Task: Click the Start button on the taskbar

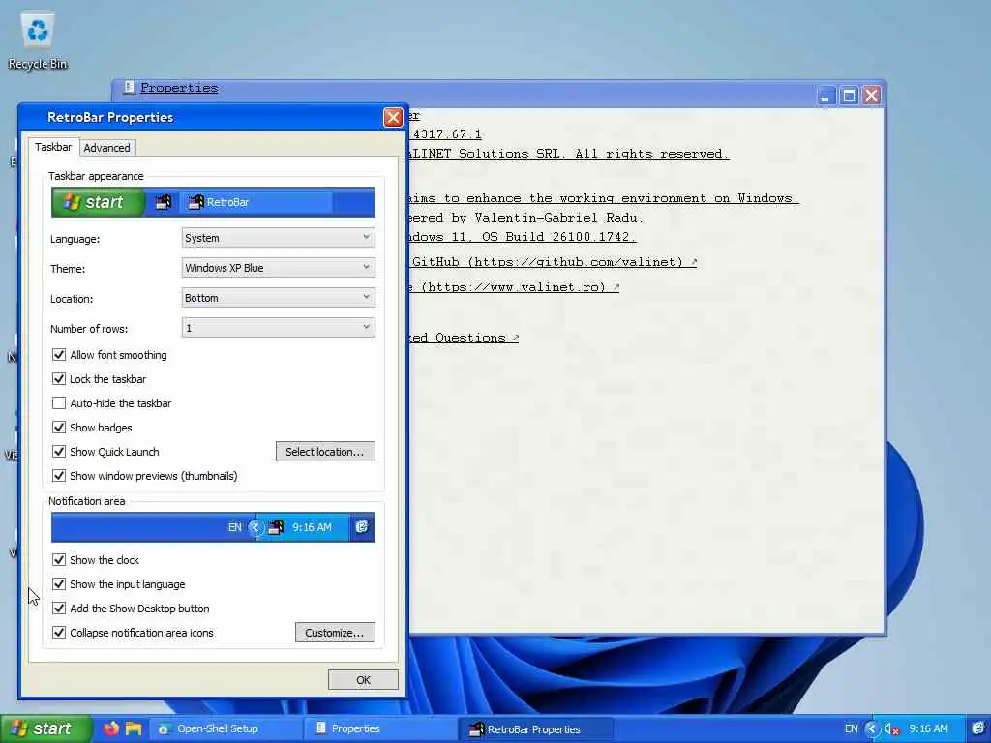Action: click(x=45, y=728)
